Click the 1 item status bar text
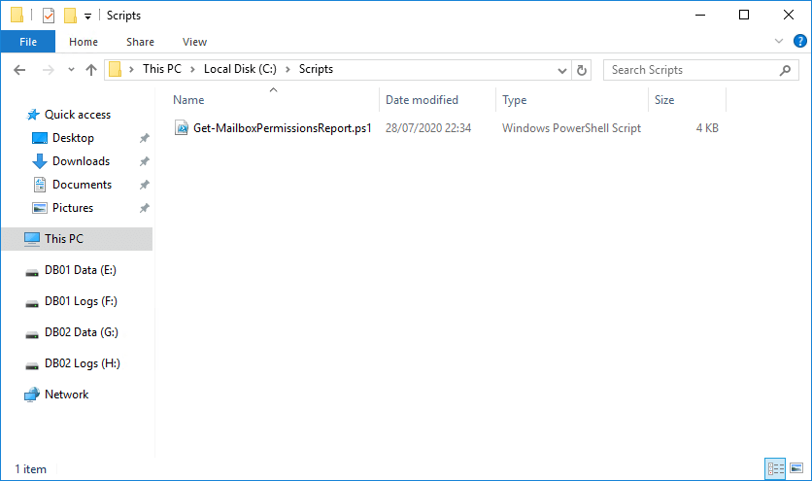Screen dimensions: 812x481 pos(30,469)
